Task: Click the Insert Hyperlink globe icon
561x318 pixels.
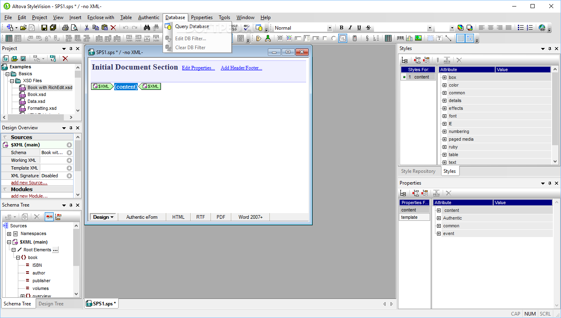Action: point(542,28)
